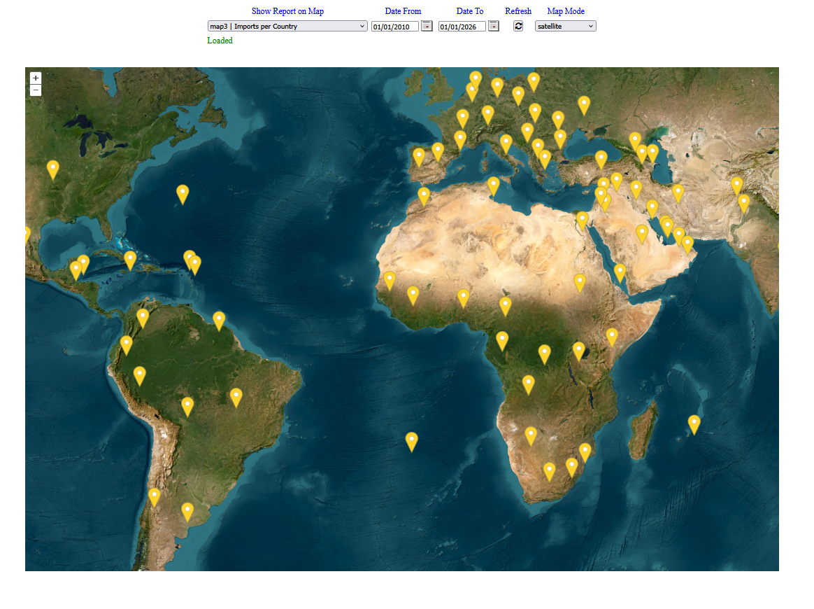
Task: Click the island marker east of Madagascar
Action: point(694,424)
